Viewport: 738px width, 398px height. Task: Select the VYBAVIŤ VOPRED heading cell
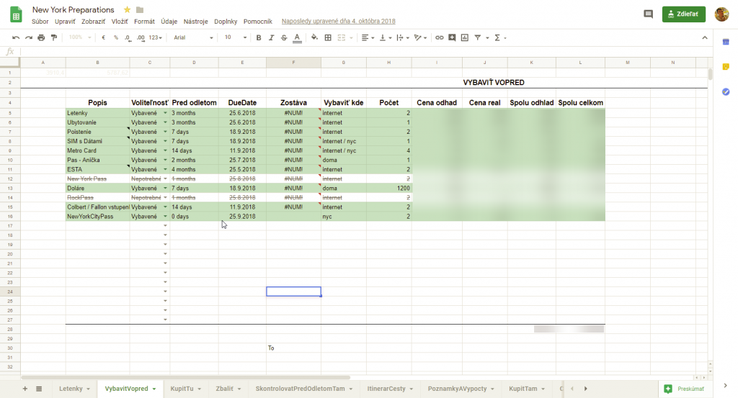point(493,82)
